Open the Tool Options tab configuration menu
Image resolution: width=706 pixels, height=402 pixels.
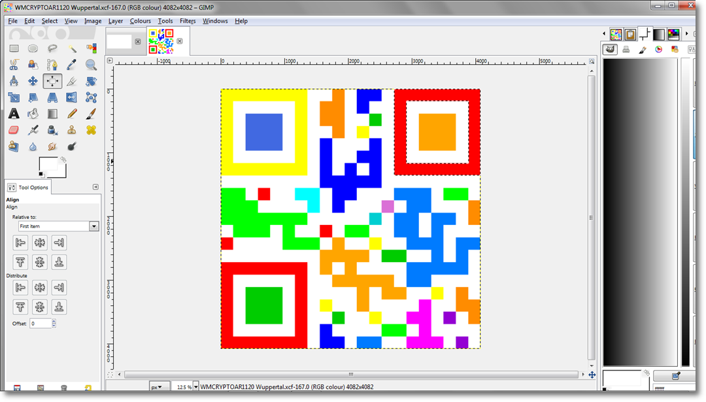tap(95, 187)
